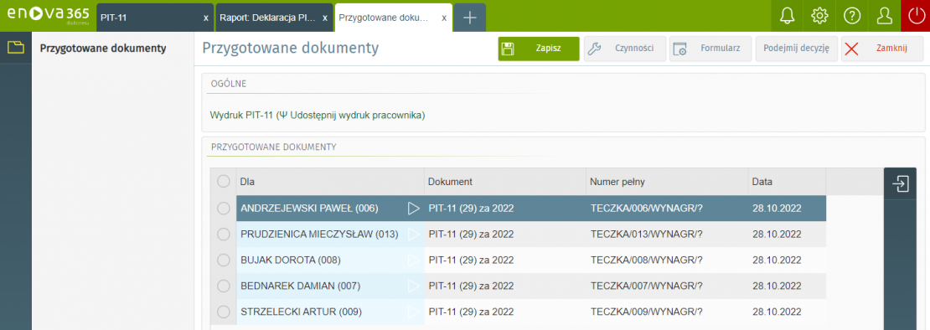Sort by the Data column header
The image size is (930, 330).
pyautogui.click(x=787, y=182)
